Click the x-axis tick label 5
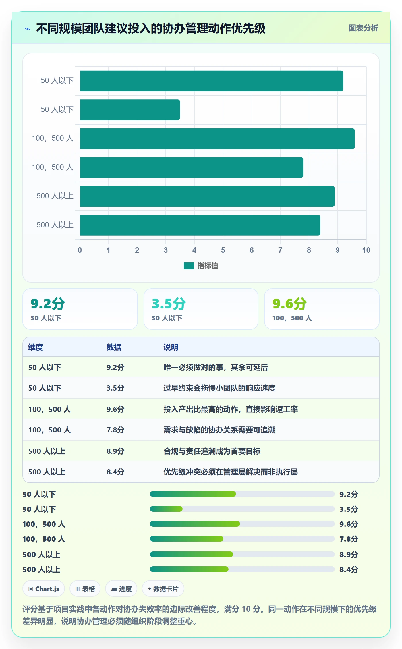This screenshot has height=649, width=402. coord(223,250)
